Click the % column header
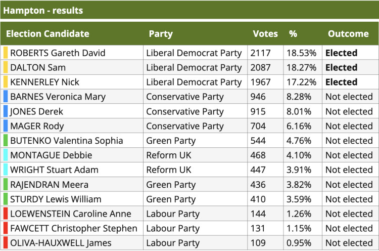Image resolution: width=379 pixels, height=251 pixels. [293, 33]
